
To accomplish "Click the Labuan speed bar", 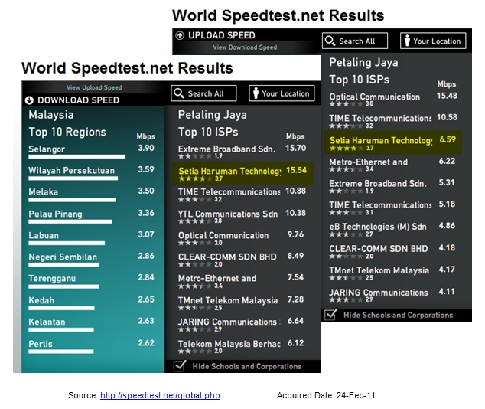I will click(67, 244).
